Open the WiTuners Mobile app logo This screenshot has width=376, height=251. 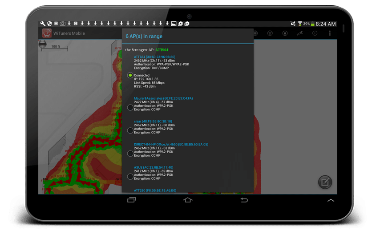[x=47, y=33]
